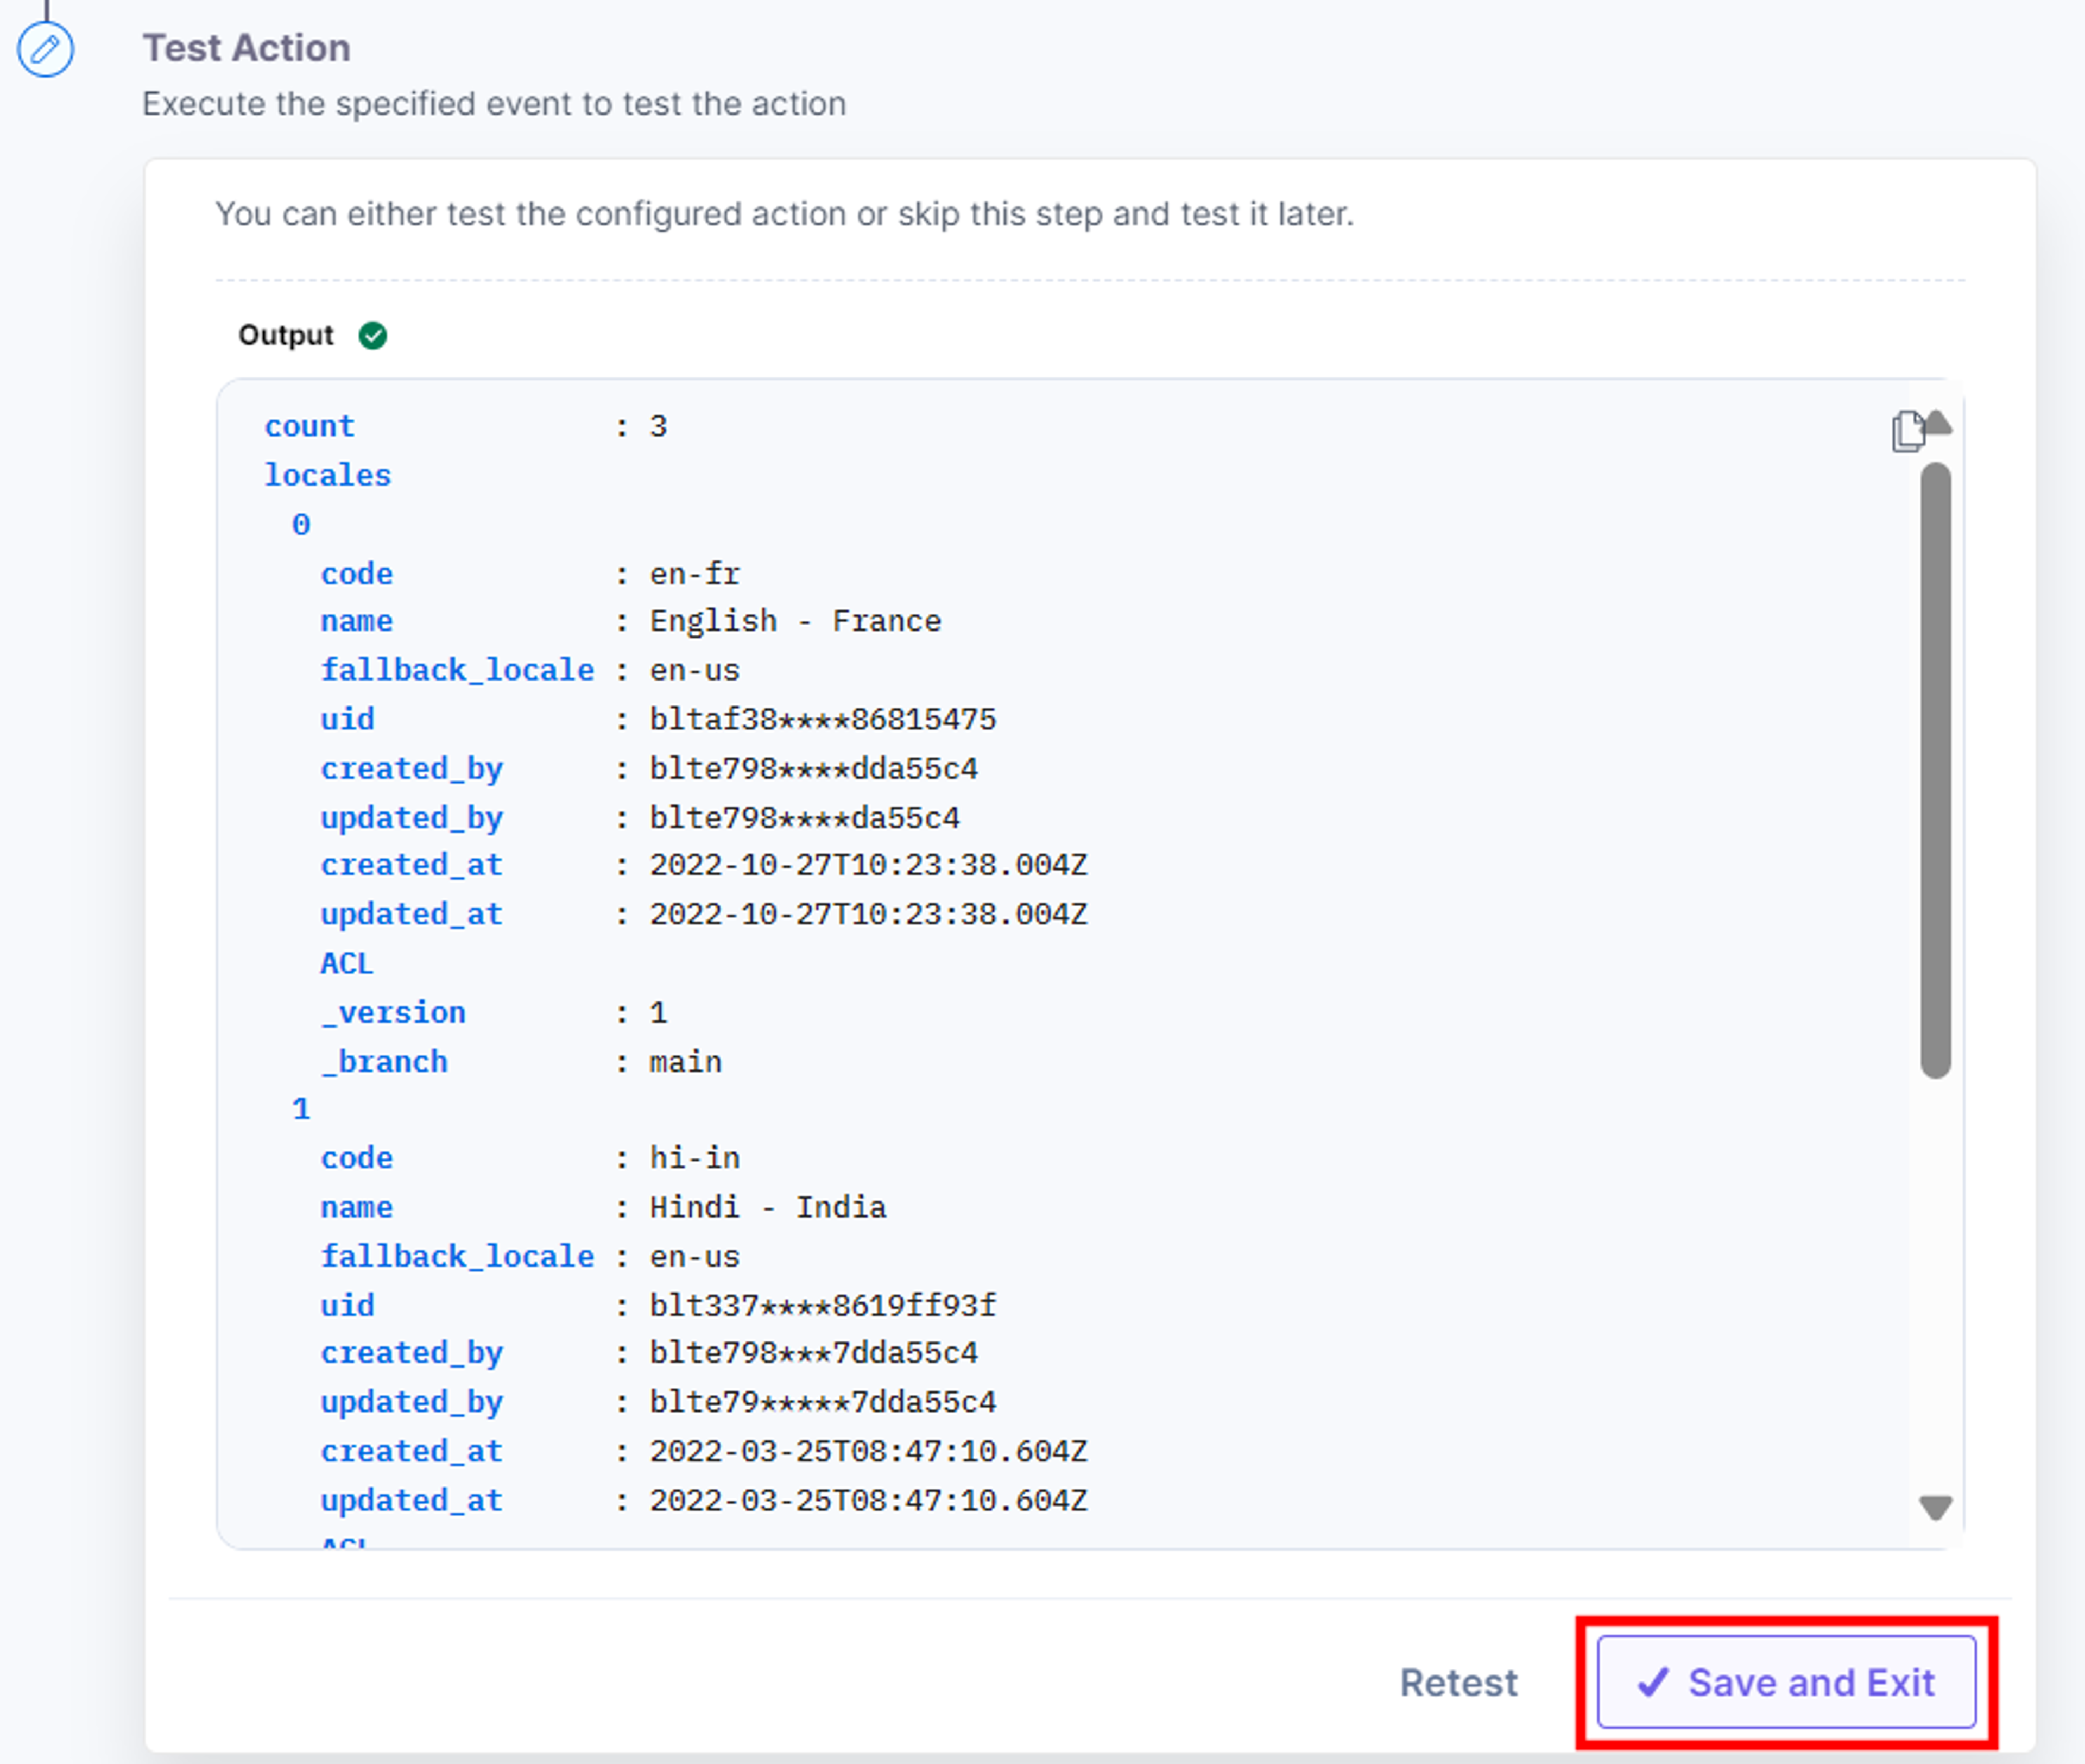Select the 'count' key
The image size is (2085, 1764).
(x=309, y=426)
